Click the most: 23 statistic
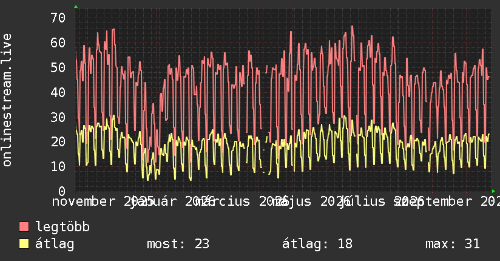Image resolution: width=500 pixels, height=261 pixels. tap(178, 244)
